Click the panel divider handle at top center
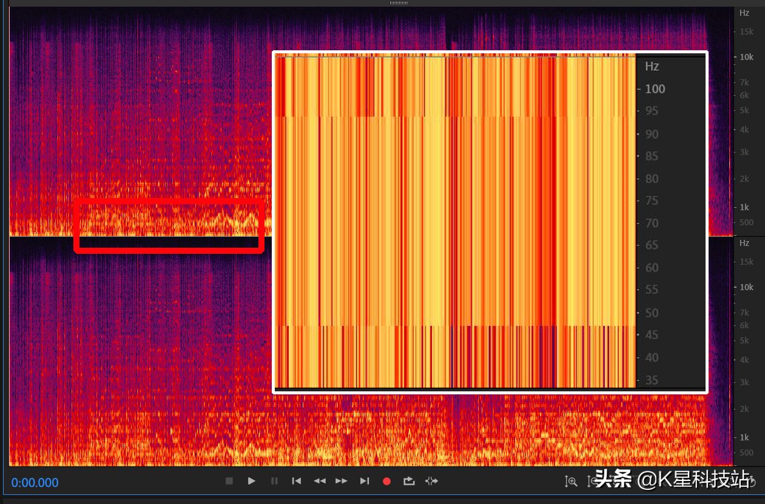This screenshot has width=765, height=504. coord(397,3)
